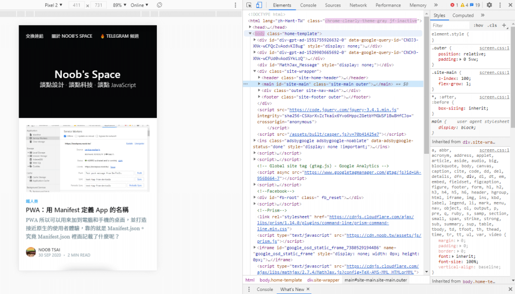Open the PWA Manifest article title

(x=77, y=210)
